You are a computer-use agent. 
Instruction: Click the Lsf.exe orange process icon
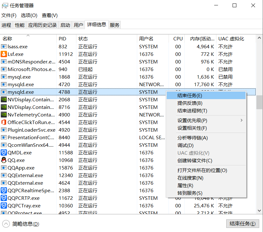point(4,54)
